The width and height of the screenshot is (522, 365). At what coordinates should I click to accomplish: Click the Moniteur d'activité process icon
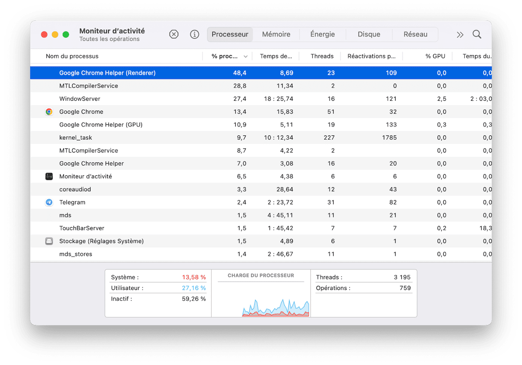point(49,176)
